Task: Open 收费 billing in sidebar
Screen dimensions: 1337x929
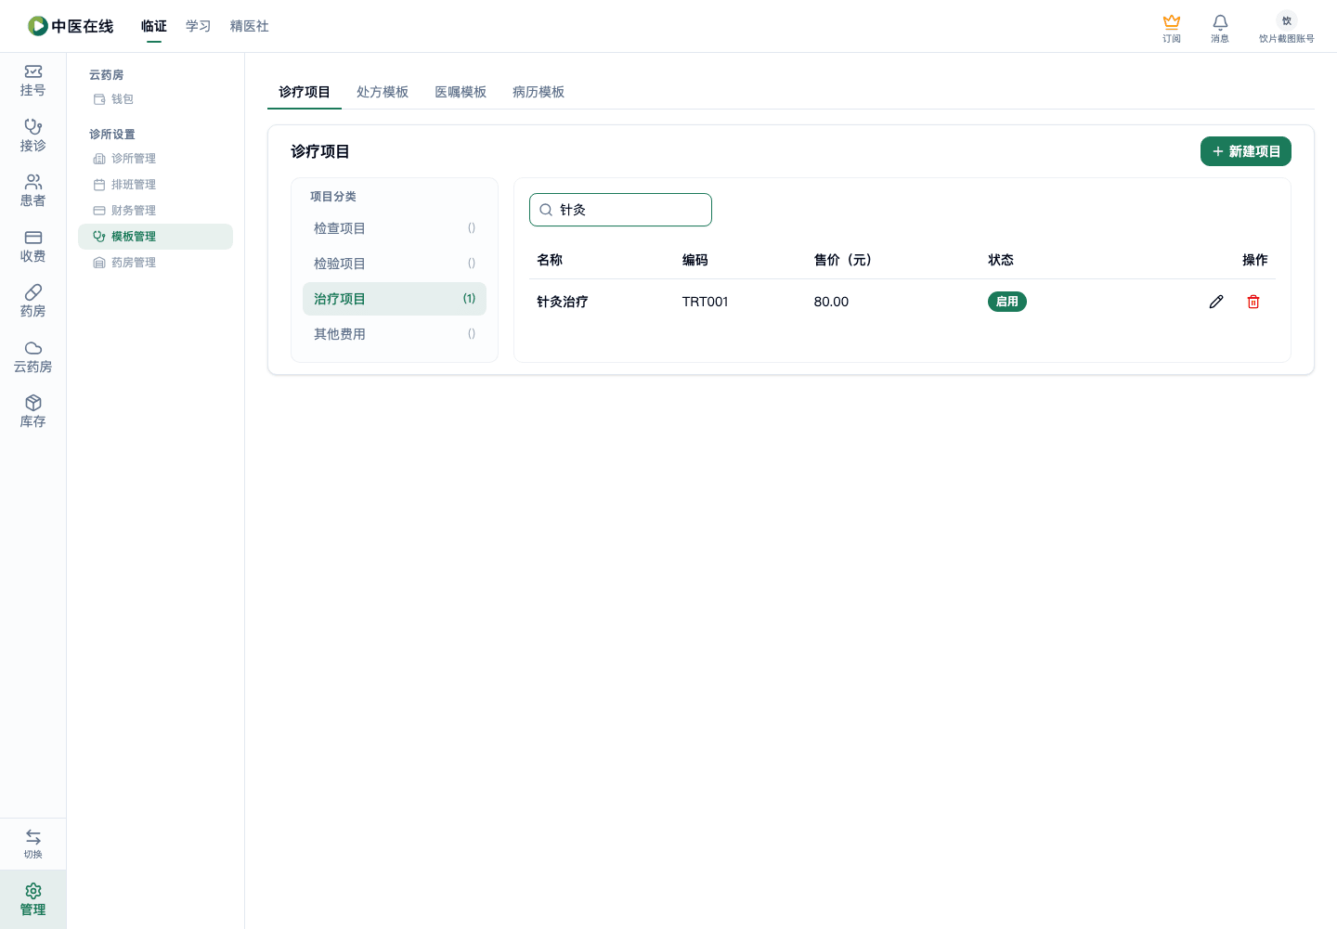Action: (x=33, y=247)
